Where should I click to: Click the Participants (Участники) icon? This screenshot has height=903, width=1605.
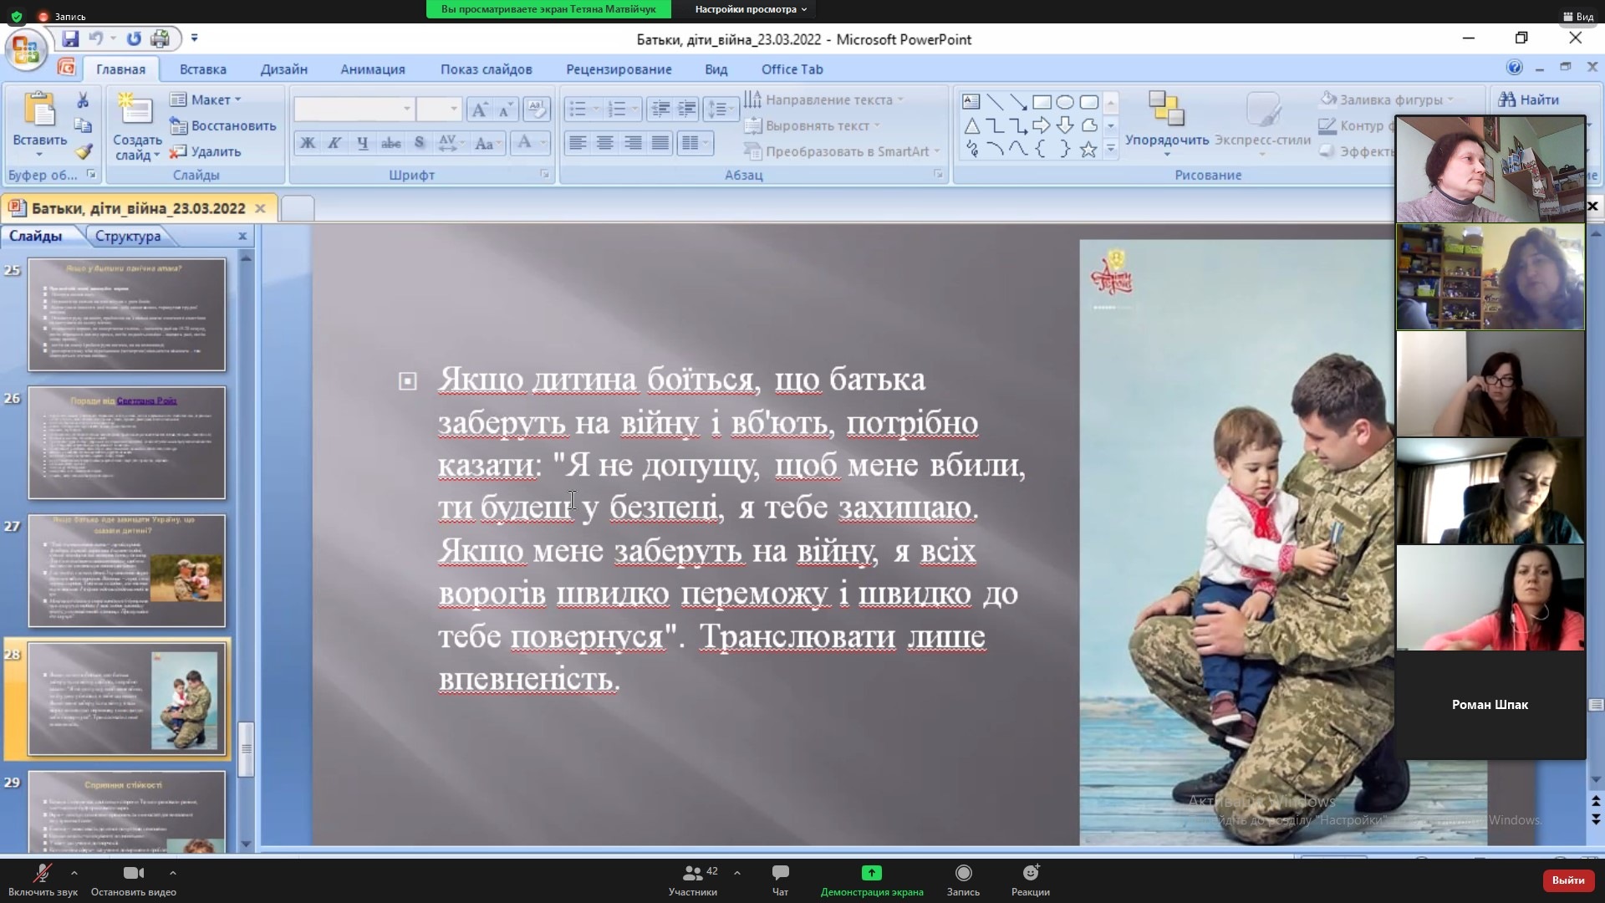coord(692,873)
